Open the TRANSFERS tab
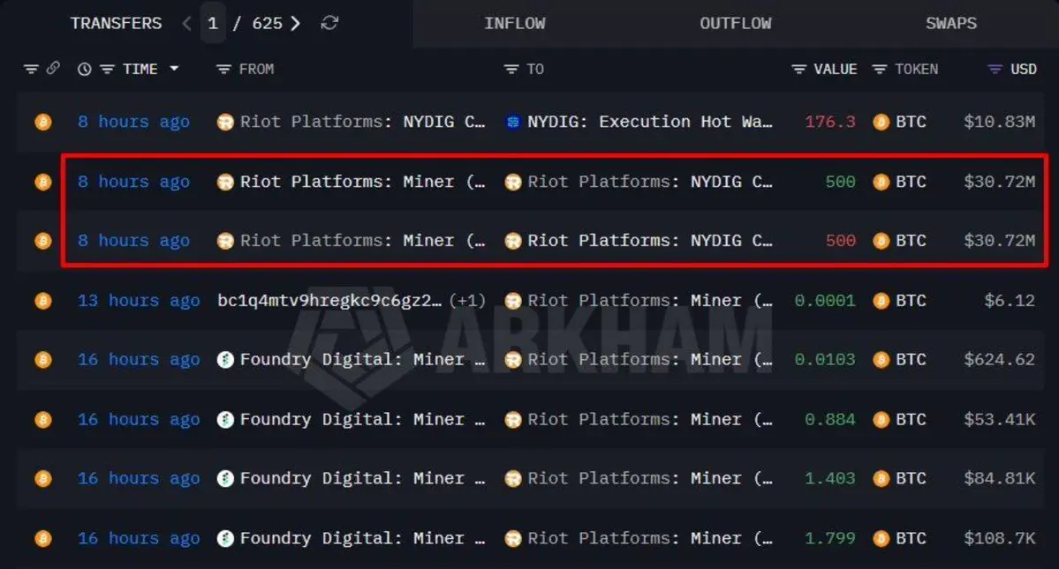The width and height of the screenshot is (1059, 569). click(x=117, y=24)
